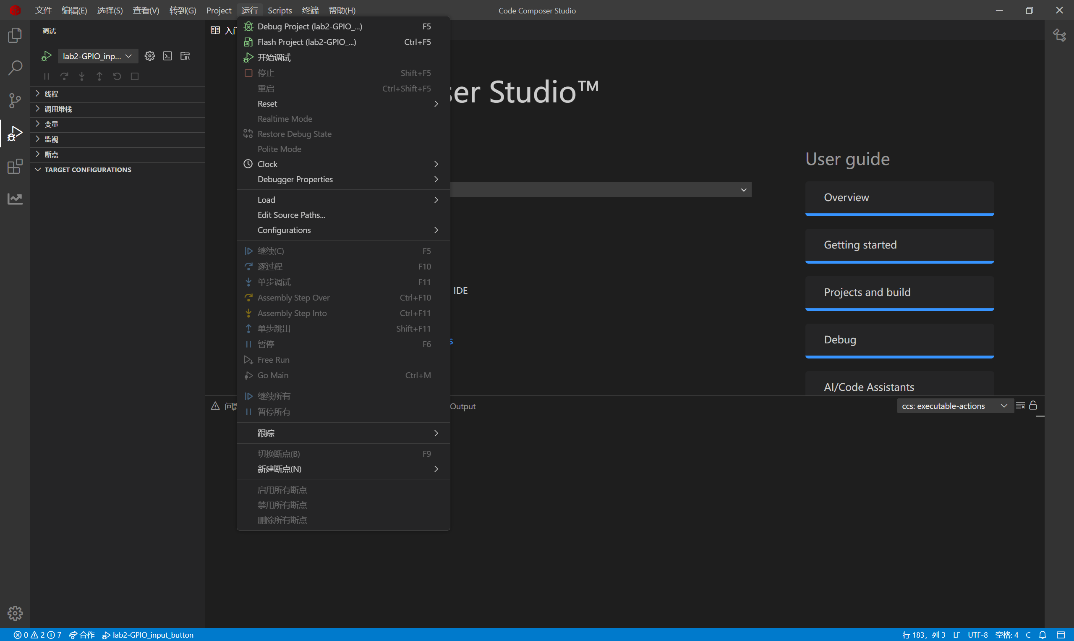The width and height of the screenshot is (1074, 641).
Task: Open the ccs: executable-actions output channel dropdown
Action: tap(954, 406)
